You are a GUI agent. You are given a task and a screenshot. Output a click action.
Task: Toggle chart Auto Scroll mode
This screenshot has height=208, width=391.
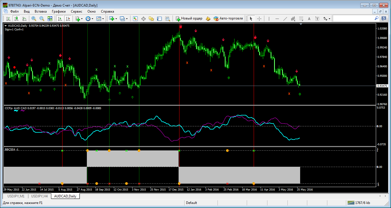[60, 19]
